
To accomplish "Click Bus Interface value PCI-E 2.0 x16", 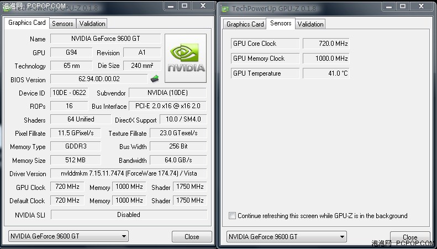I will (x=168, y=106).
